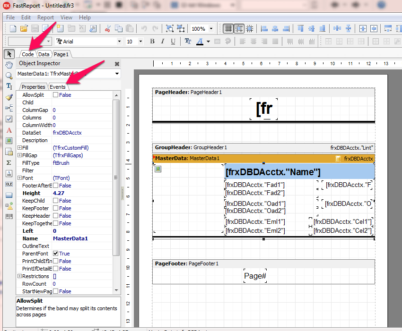Insert an OLE object
Screen dimensions: 402x331
coord(9,184)
